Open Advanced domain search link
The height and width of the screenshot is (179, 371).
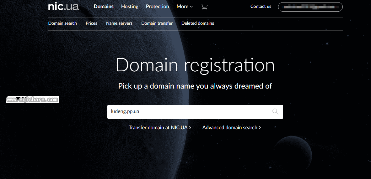click(x=231, y=128)
